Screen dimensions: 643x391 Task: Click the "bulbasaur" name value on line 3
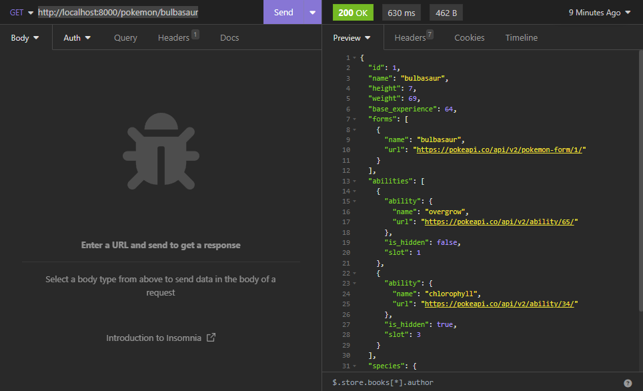[422, 78]
